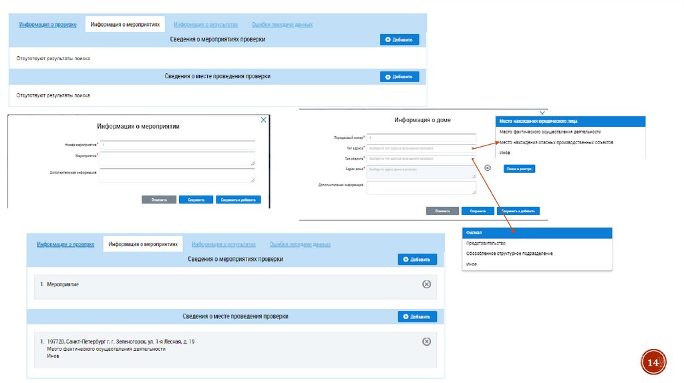Clear the «Адрес дома» field with circle-X icon
Viewport: 684px width, 383px height.
coord(488,168)
